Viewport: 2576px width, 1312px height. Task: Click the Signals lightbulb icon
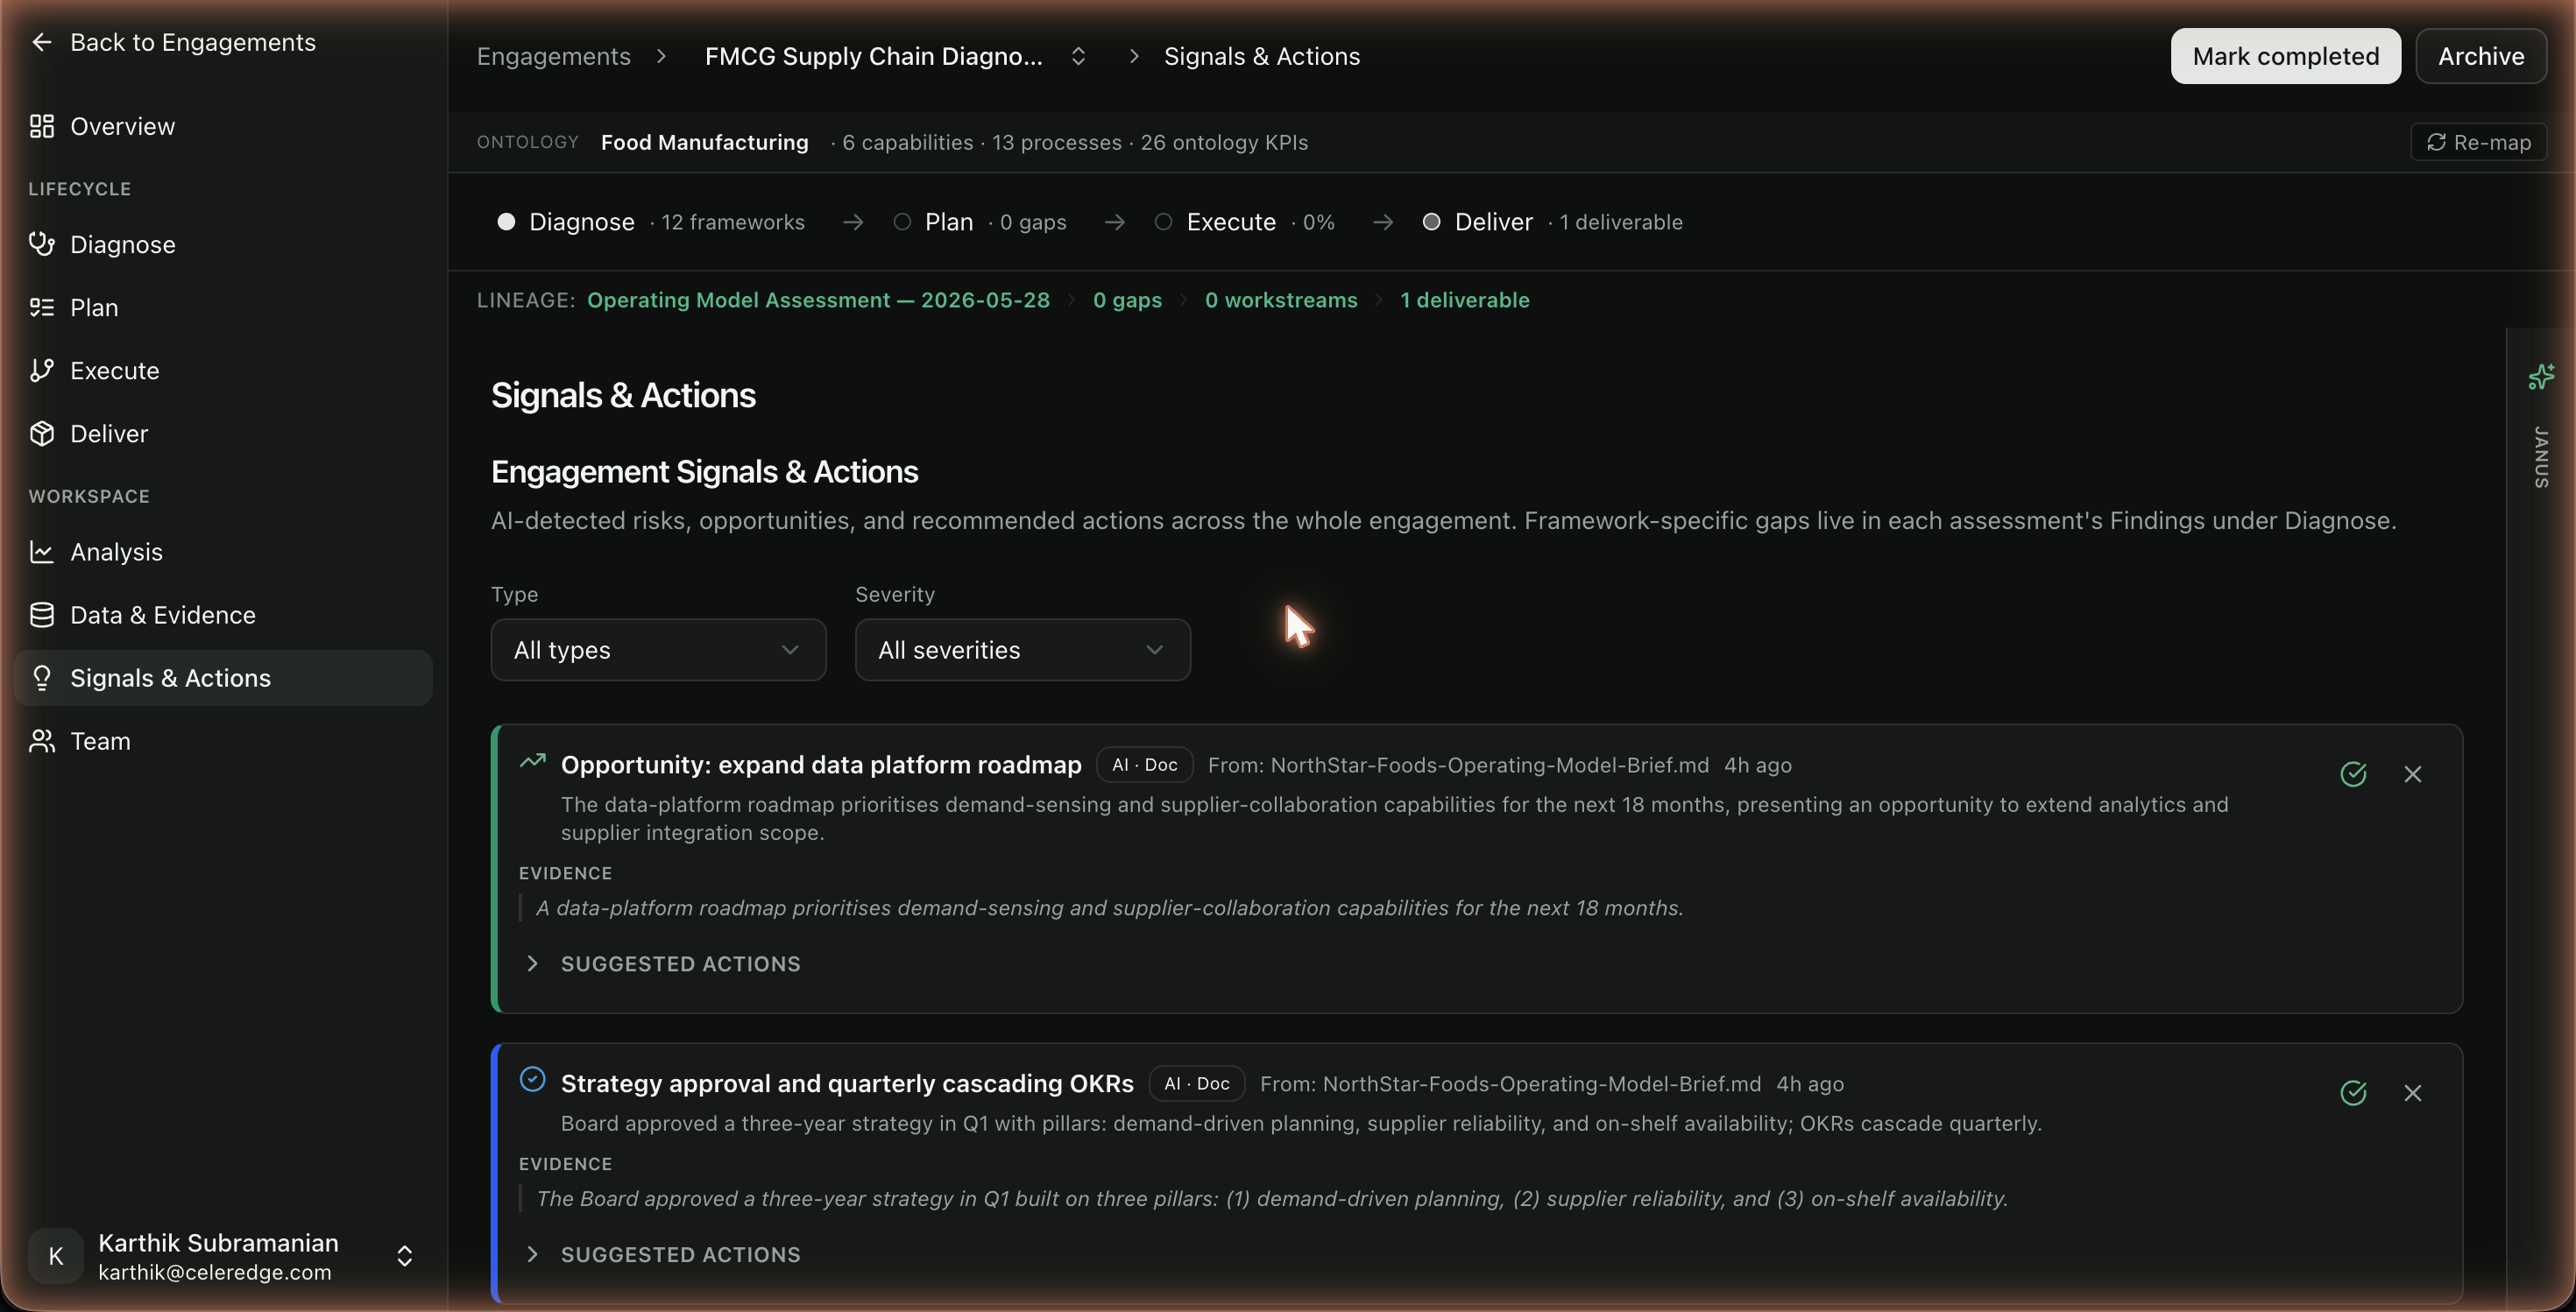42,678
